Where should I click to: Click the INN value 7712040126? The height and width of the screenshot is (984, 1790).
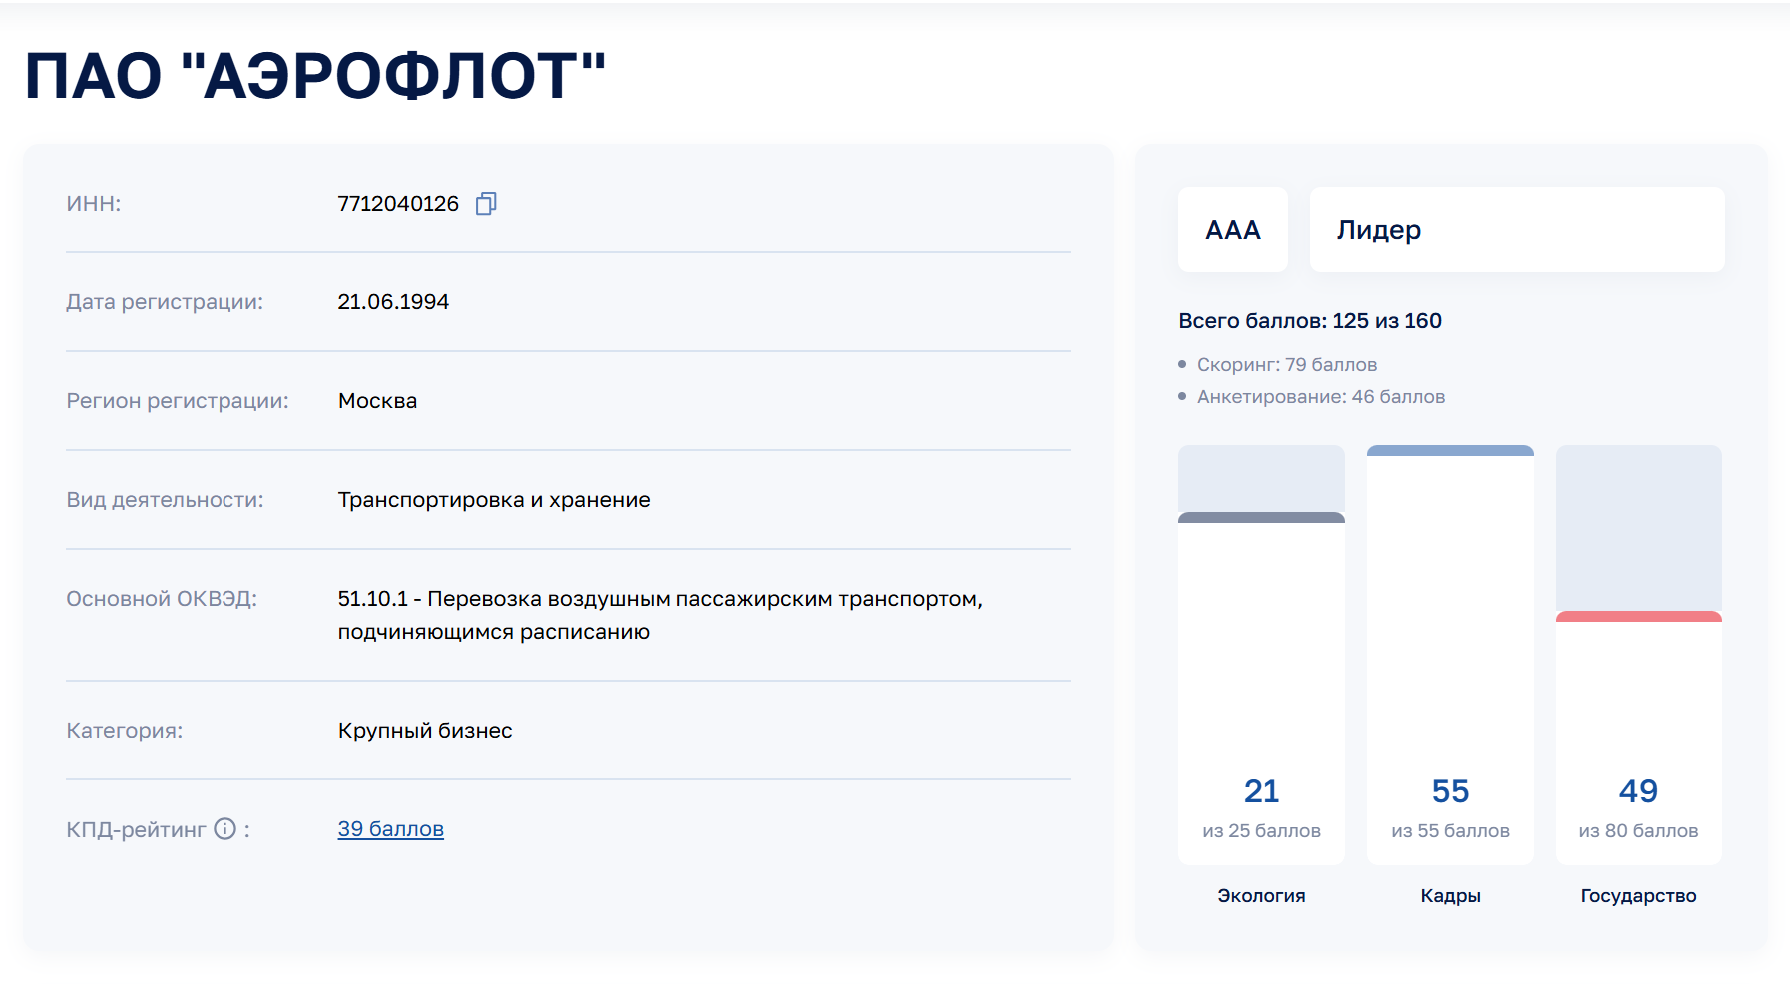(398, 204)
